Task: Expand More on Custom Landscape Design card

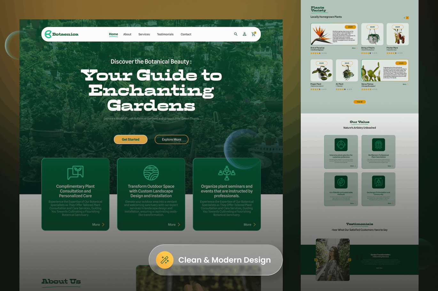Action: [x=174, y=225]
